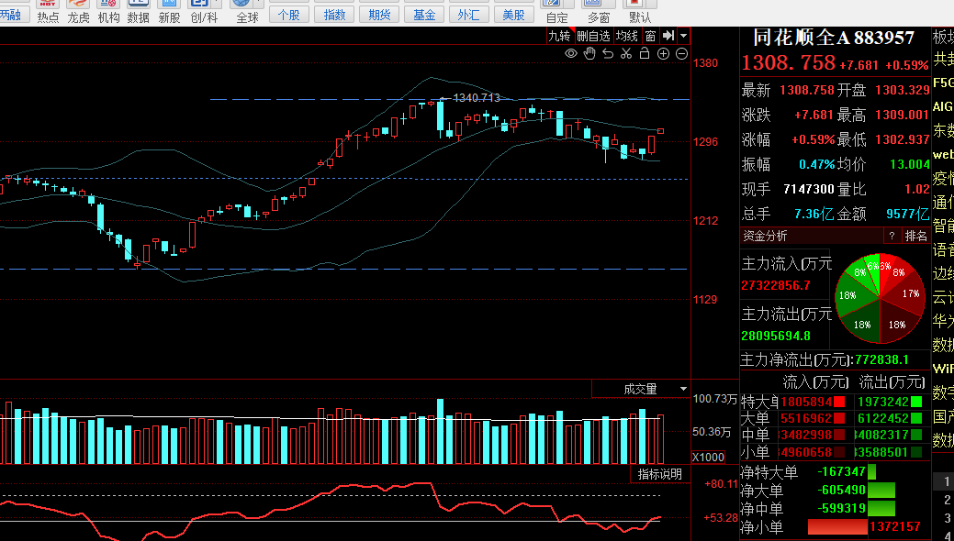This screenshot has height=541, width=954.
Task: Click the capital flow pie chart
Action: tap(880, 298)
